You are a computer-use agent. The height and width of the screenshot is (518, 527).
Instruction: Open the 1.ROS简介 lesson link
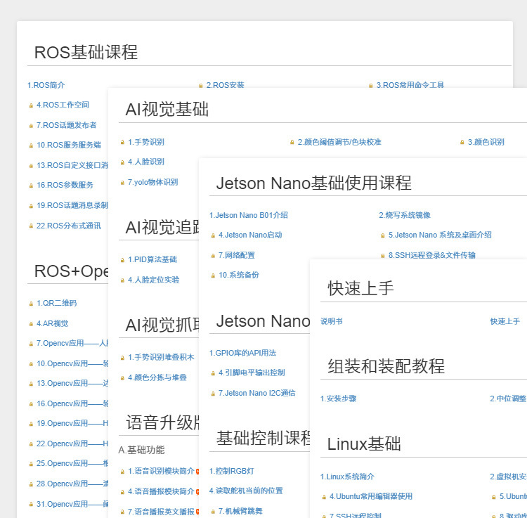point(46,85)
